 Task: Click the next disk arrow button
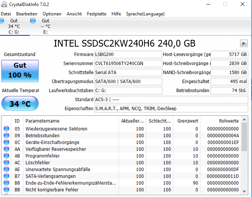(244, 44)
